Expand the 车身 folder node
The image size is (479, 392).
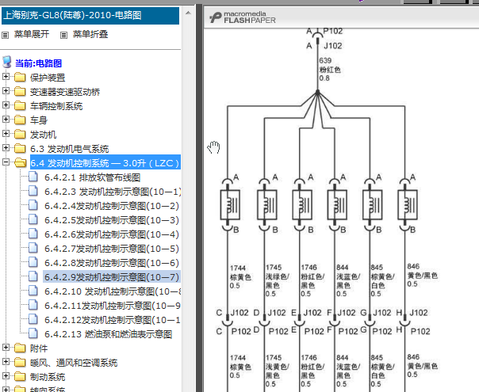(6, 120)
